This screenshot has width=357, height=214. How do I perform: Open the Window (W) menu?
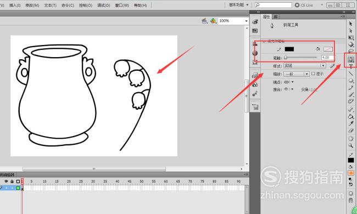122,5
